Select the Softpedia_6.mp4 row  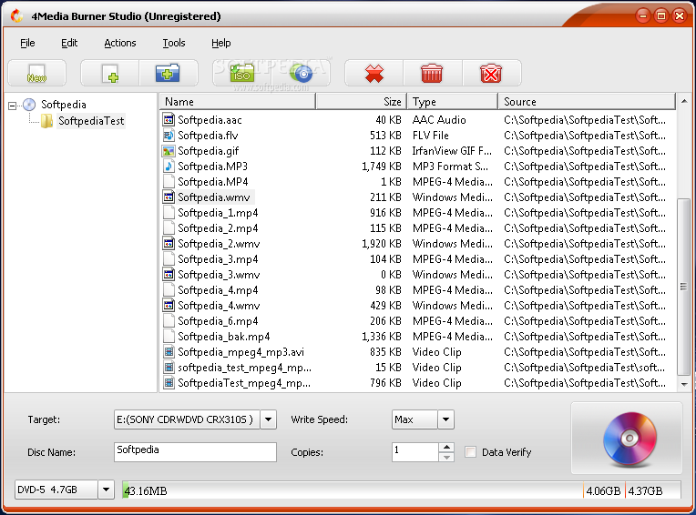[x=417, y=321]
